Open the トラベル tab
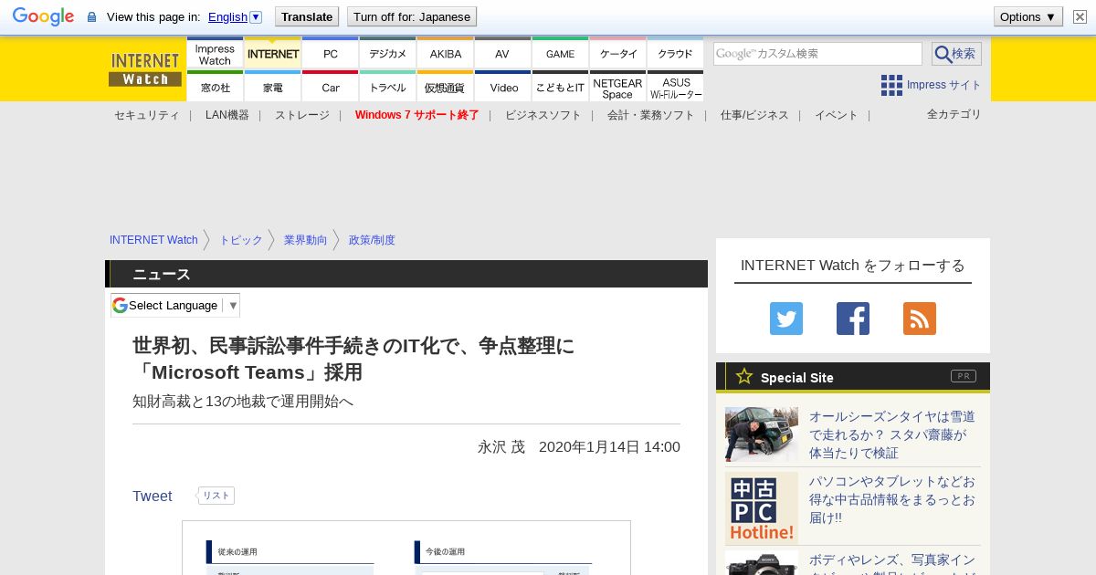 (388, 87)
